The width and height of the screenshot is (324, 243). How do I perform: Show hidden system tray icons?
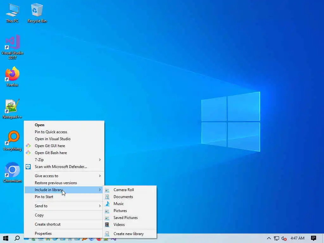(x=269, y=238)
